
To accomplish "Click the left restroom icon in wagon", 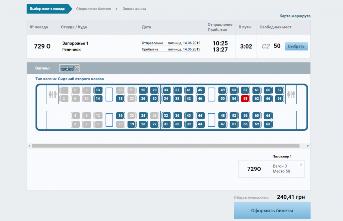I will 53,95.
